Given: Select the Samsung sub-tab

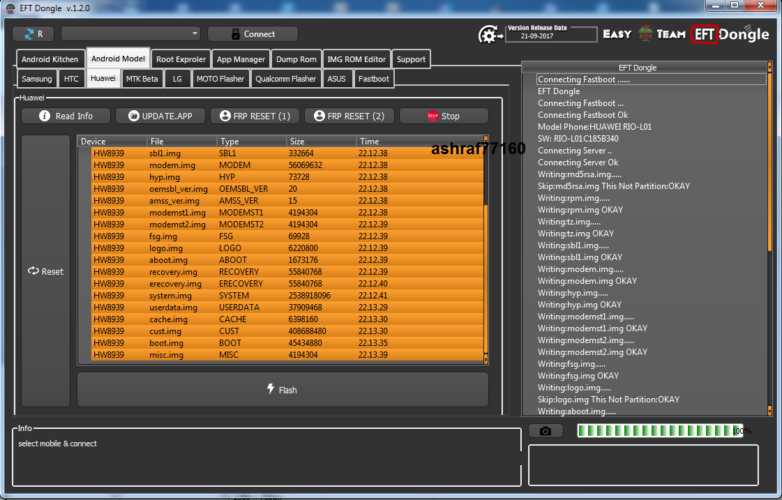Looking at the screenshot, I should 36,79.
